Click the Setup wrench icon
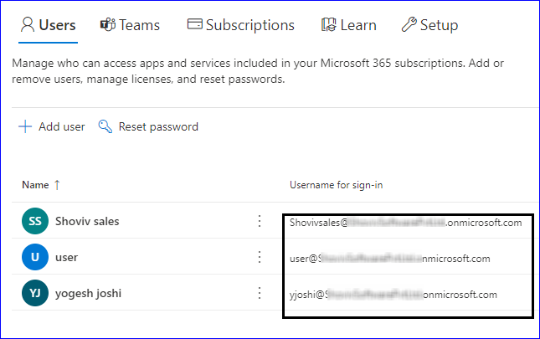The height and width of the screenshot is (339, 540). (409, 25)
